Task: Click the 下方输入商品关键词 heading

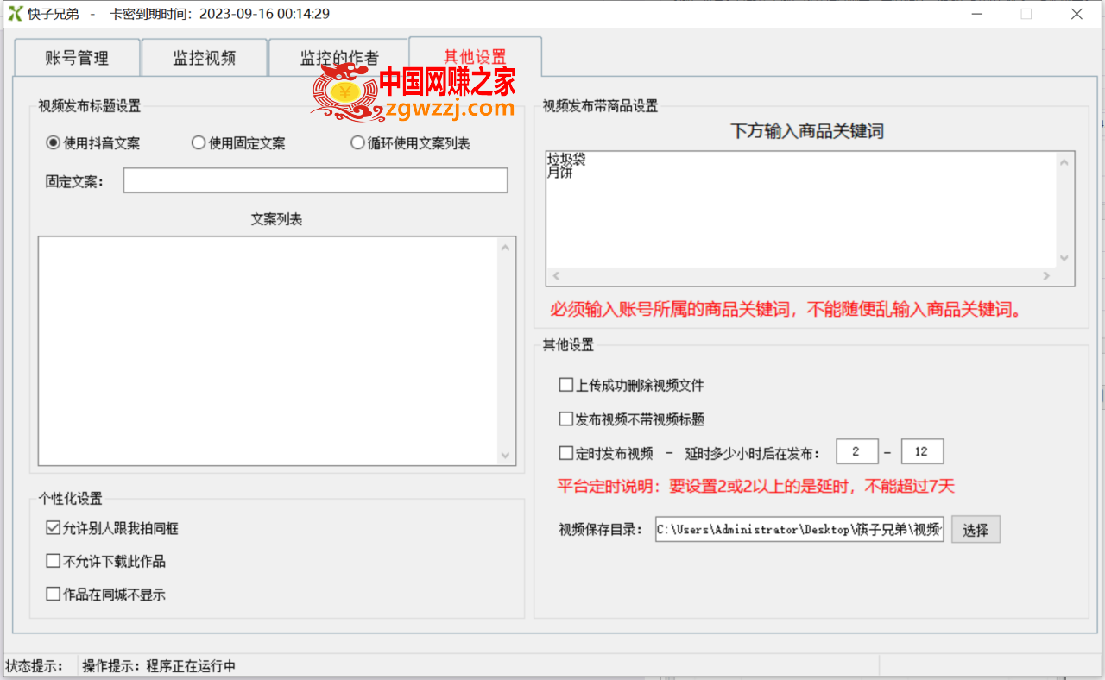Action: (x=807, y=131)
